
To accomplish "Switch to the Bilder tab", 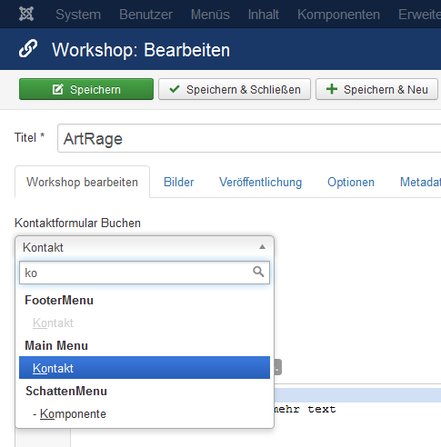I will 178,182.
